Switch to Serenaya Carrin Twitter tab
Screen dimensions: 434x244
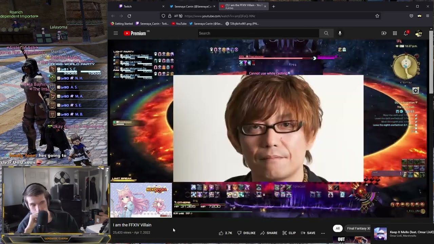coord(193,6)
